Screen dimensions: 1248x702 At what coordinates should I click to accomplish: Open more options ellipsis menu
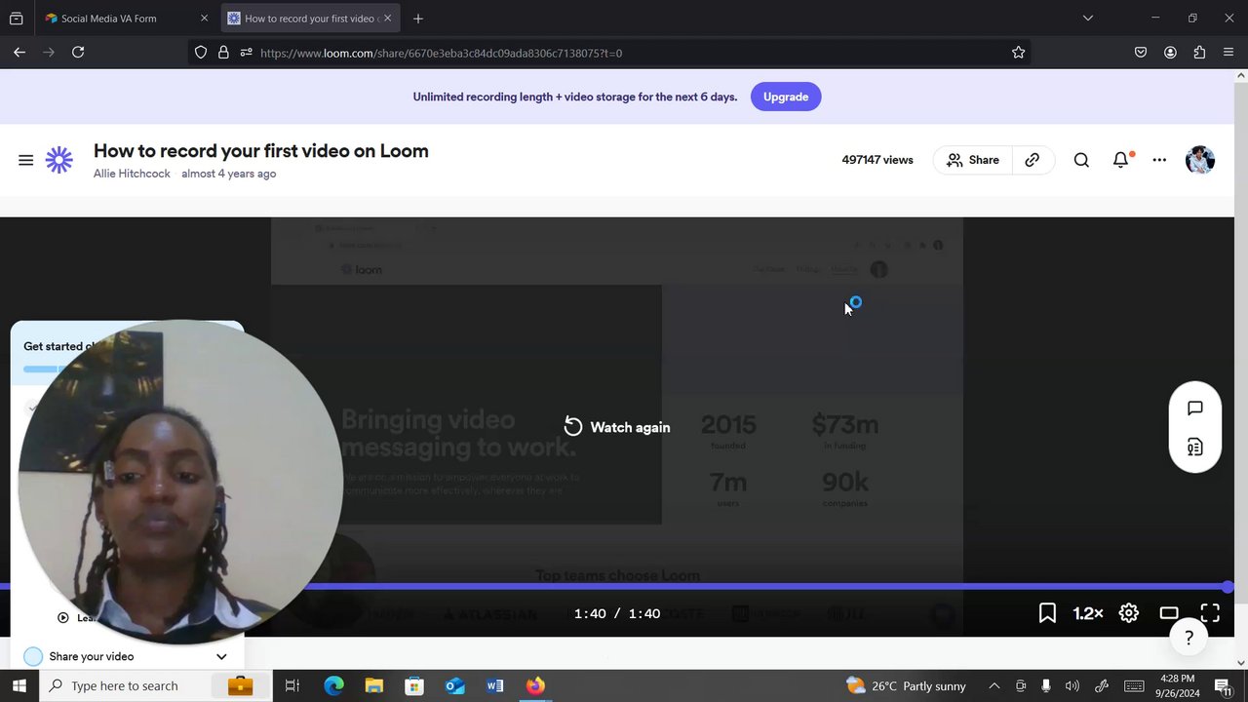coord(1159,160)
